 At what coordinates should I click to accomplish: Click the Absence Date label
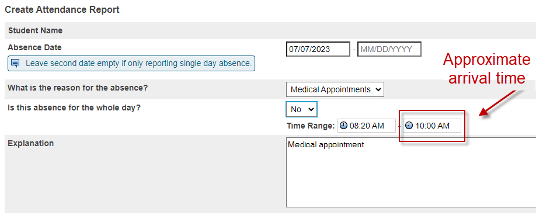pos(34,47)
